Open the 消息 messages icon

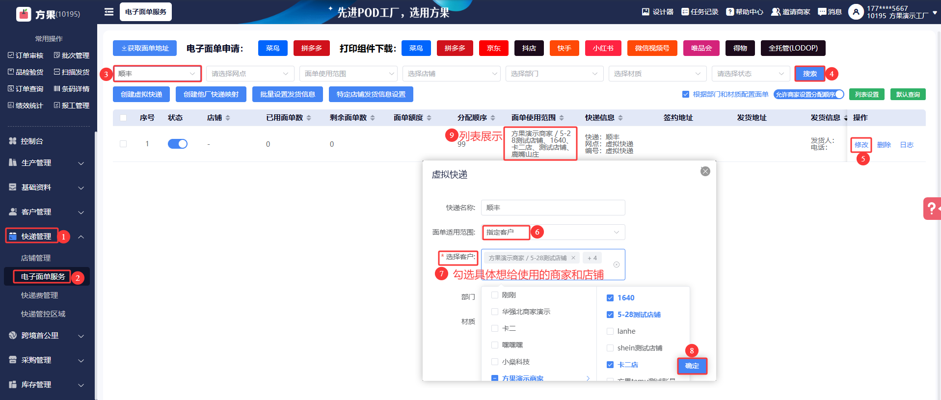pyautogui.click(x=822, y=12)
